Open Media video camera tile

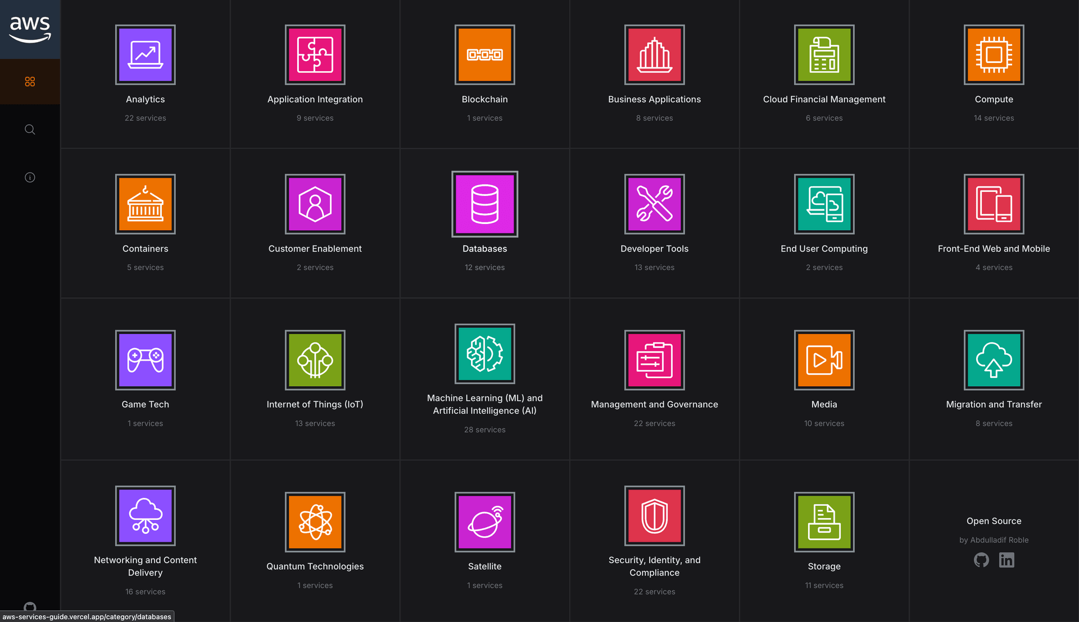(824, 360)
